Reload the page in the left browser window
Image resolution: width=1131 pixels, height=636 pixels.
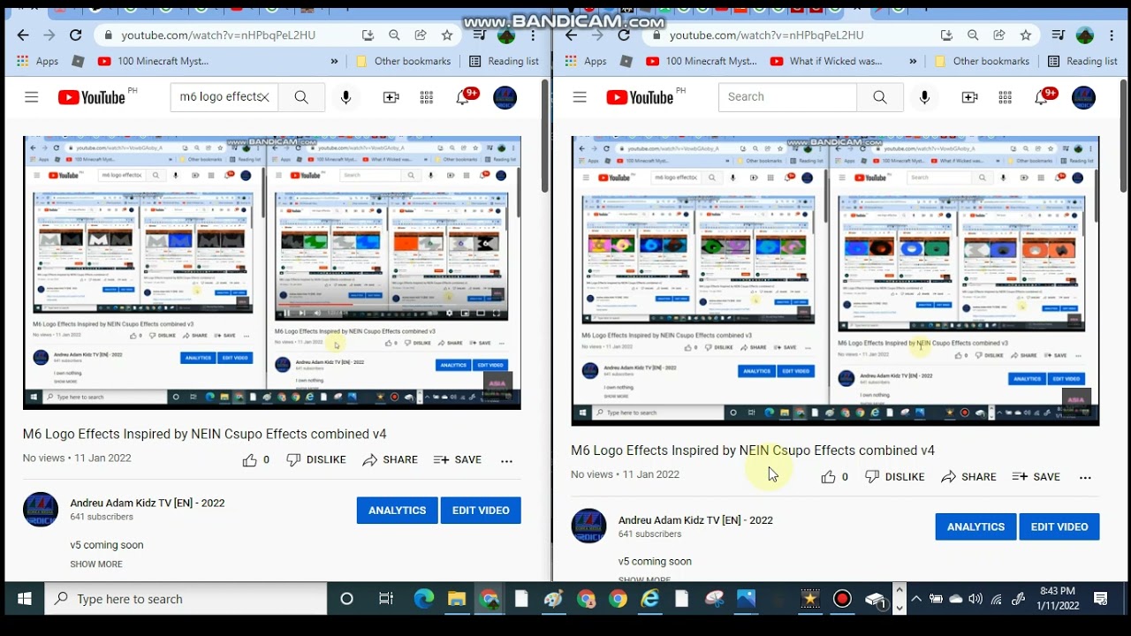(x=76, y=35)
